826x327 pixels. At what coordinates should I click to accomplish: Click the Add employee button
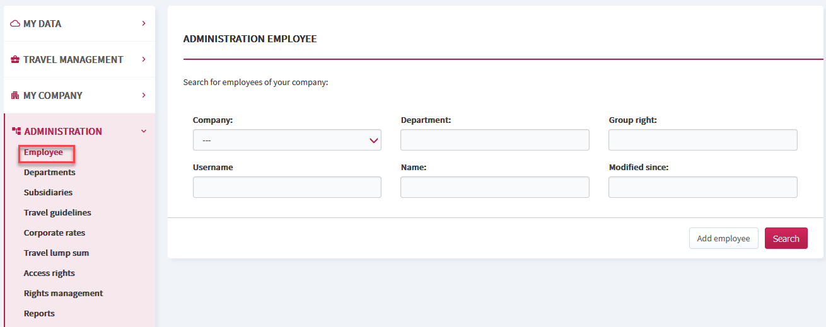[724, 238]
